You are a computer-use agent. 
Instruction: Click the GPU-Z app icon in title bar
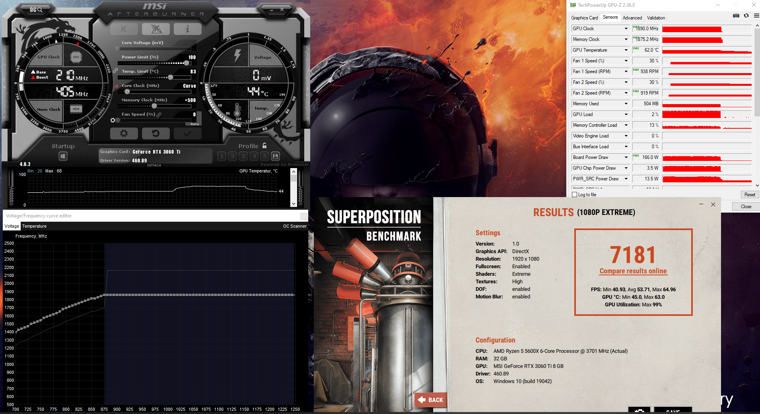(x=573, y=5)
